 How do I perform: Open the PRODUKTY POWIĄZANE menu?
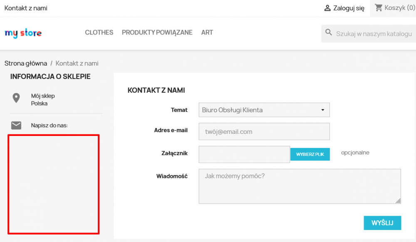point(157,32)
